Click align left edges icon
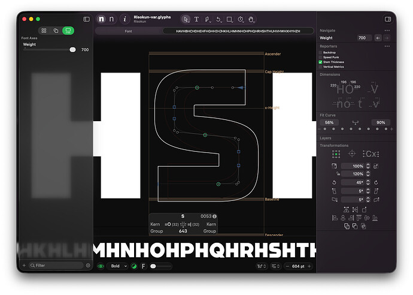The height and width of the screenshot is (295, 413). pyautogui.click(x=335, y=218)
